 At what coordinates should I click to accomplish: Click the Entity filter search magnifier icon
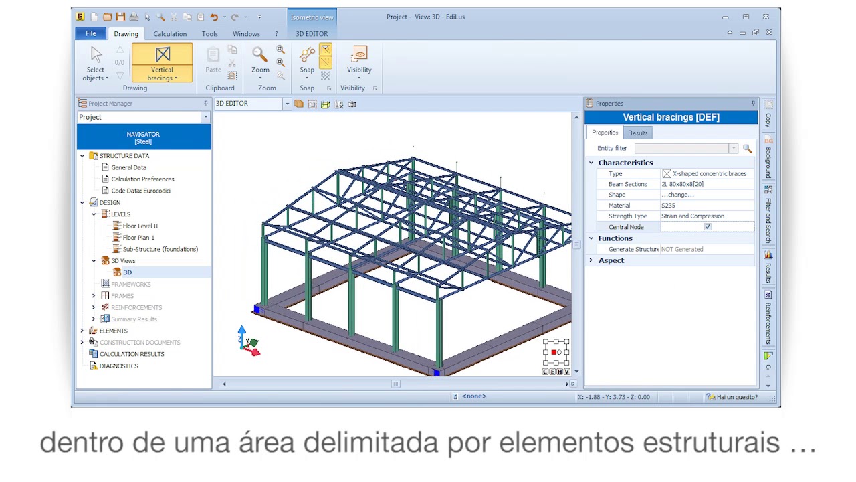pyautogui.click(x=747, y=148)
